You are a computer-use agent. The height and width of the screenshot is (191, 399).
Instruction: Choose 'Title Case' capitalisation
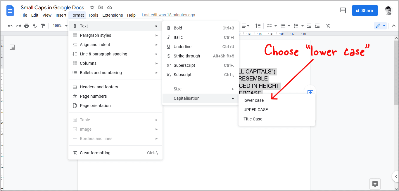277,119
